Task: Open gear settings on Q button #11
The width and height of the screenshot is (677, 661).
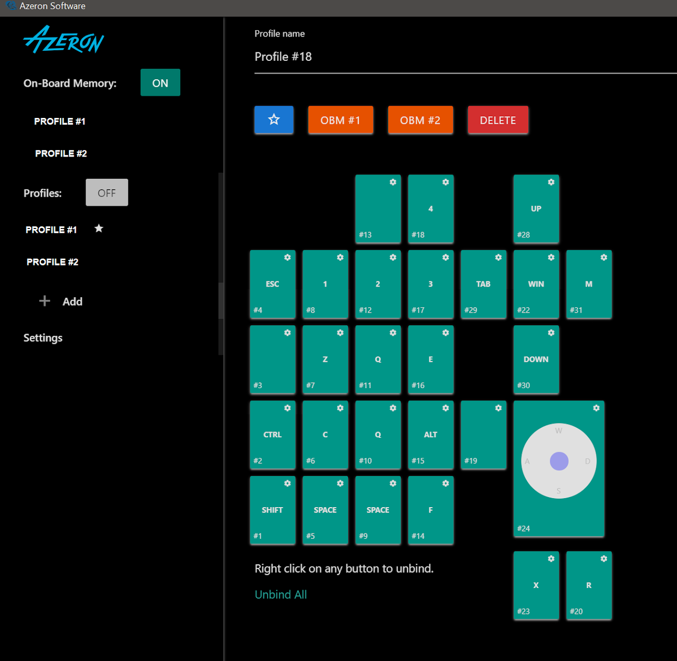Action: coord(393,333)
